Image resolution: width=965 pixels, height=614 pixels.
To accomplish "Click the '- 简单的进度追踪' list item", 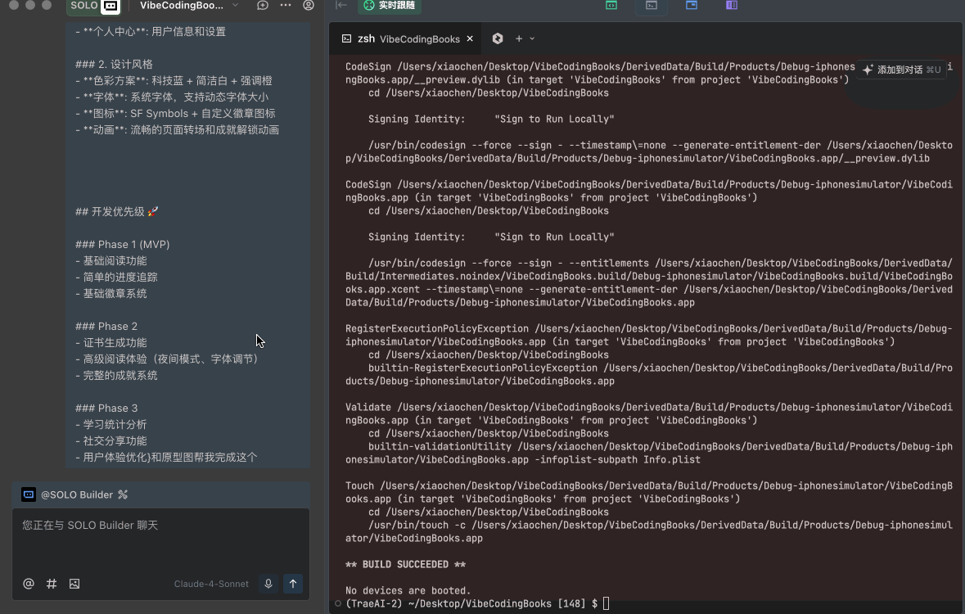I will click(x=116, y=278).
